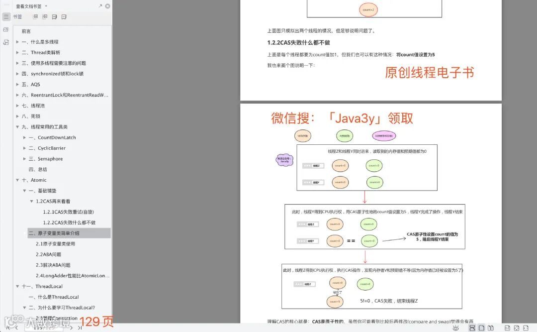537x332 pixels.
Task: Jump to 四、总结 bookmark
Action: 38,169
